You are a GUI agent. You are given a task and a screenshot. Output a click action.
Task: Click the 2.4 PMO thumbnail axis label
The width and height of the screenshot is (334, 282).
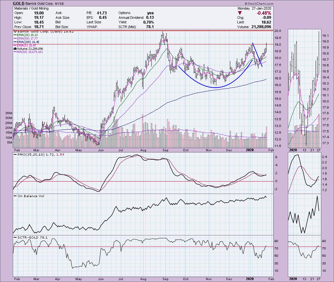click(324, 157)
